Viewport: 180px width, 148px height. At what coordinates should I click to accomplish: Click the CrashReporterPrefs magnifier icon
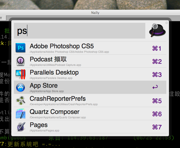pyautogui.click(x=20, y=101)
